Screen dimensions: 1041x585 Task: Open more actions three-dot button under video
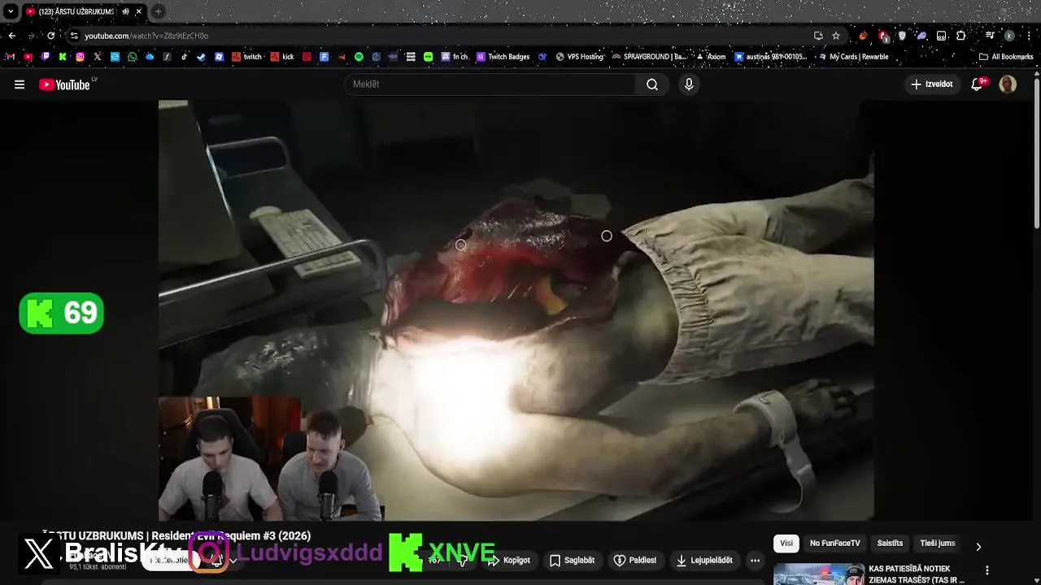click(755, 561)
